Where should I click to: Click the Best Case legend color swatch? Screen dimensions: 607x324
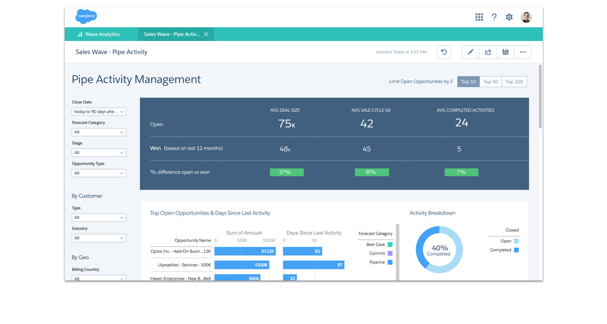[x=390, y=245]
